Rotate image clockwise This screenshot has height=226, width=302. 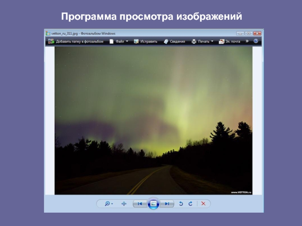191,203
